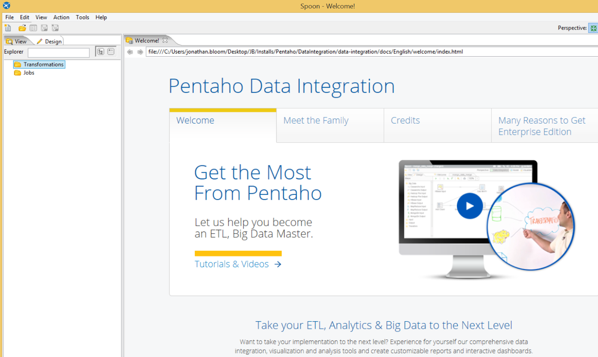The width and height of the screenshot is (598, 357).
Task: Open the Action menu
Action: (x=61, y=17)
